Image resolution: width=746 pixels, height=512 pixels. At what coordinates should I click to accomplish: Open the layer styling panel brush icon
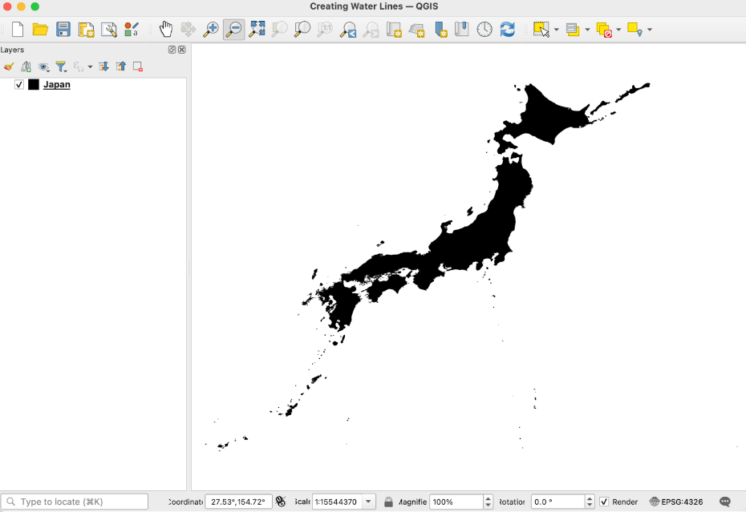tap(9, 67)
